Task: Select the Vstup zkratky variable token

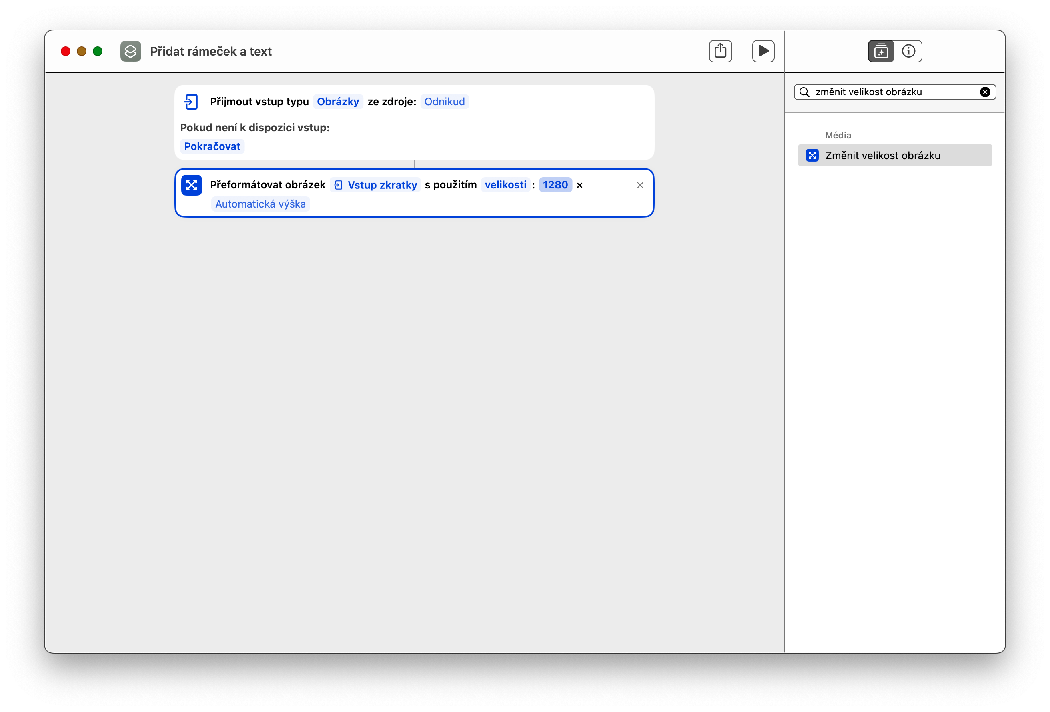Action: click(x=375, y=185)
